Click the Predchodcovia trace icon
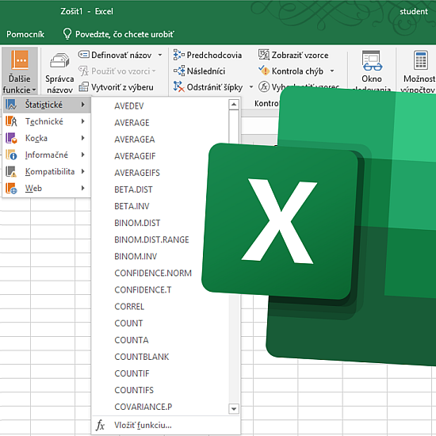436x436 pixels. [x=179, y=55]
